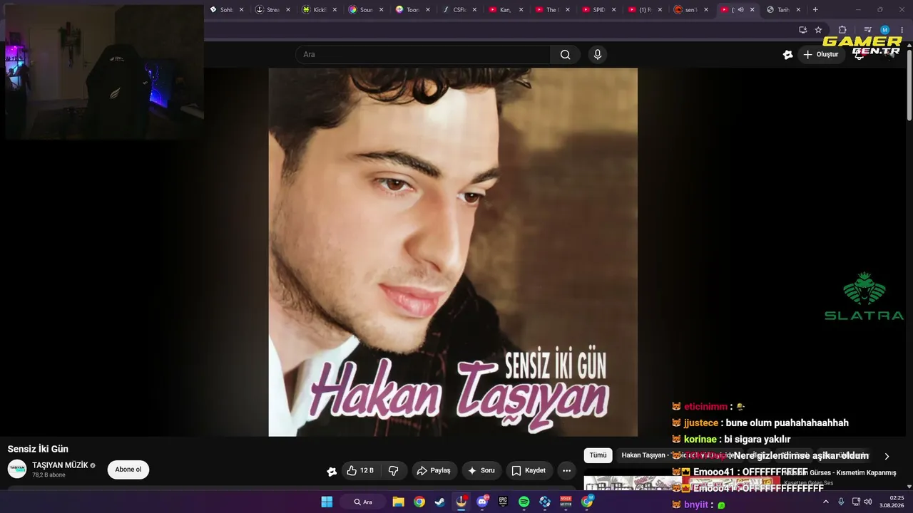This screenshot has height=513, width=913.
Task: Open the second Chrome profile taskbar icon
Action: pos(587,502)
